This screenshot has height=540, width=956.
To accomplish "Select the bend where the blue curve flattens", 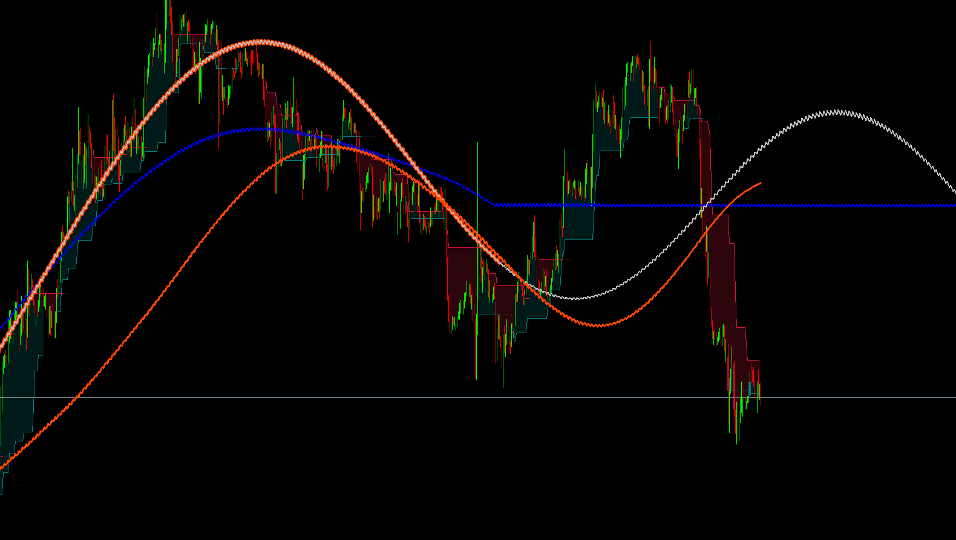I will (494, 205).
